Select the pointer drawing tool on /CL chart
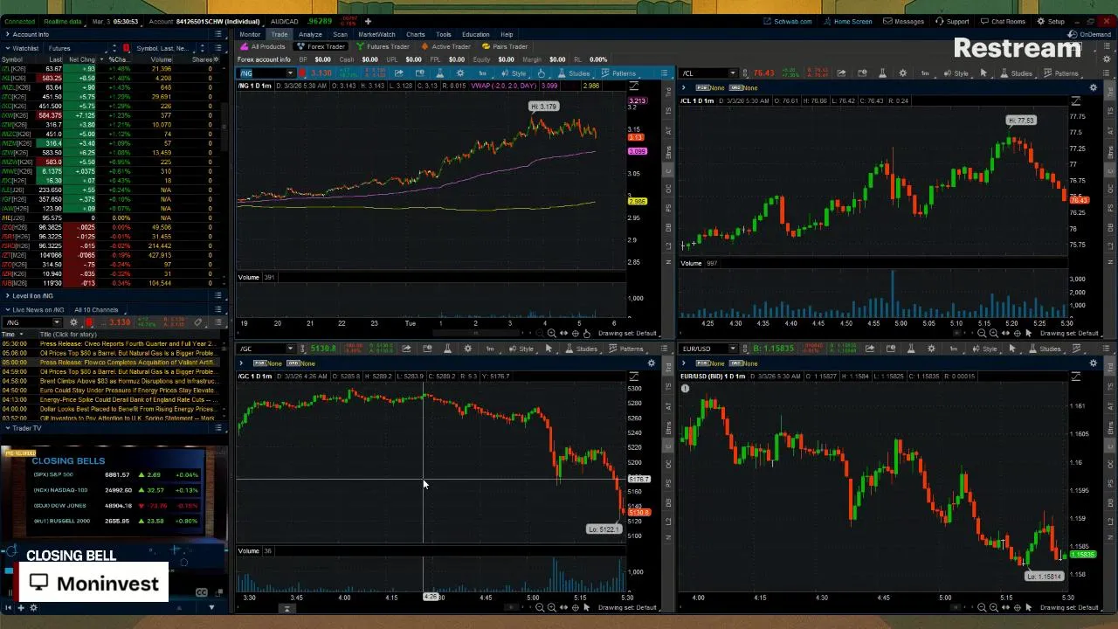The height and width of the screenshot is (629, 1118). (x=983, y=73)
